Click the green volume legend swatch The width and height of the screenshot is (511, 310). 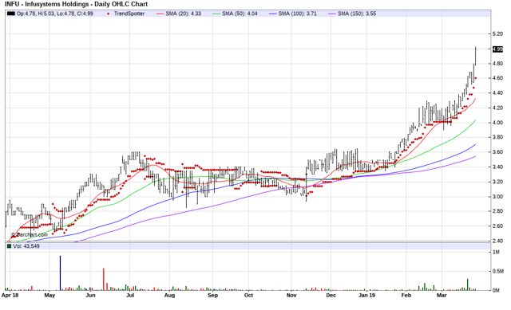[x=9, y=246]
